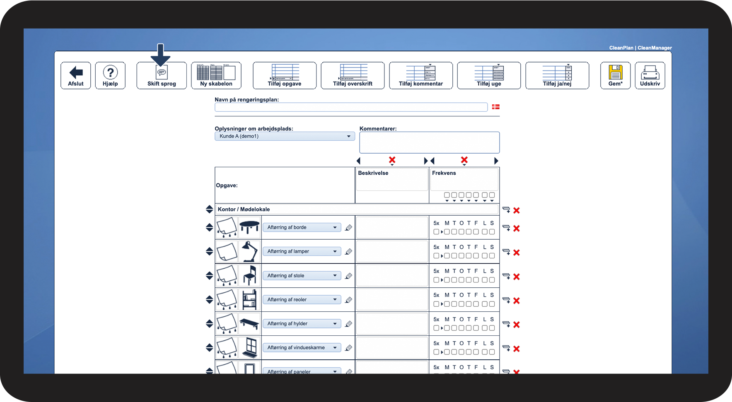Image resolution: width=732 pixels, height=402 pixels.
Task: Click the move arrows beside Aftørring af stole
Action: 209,275
